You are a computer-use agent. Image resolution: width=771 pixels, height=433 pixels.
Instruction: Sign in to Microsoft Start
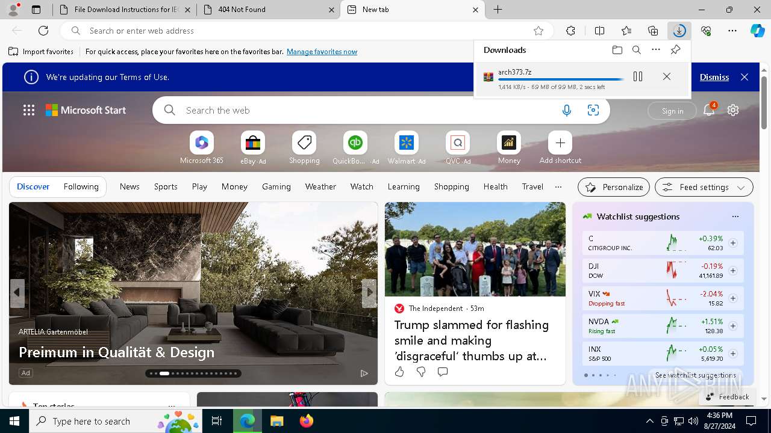coord(672,111)
